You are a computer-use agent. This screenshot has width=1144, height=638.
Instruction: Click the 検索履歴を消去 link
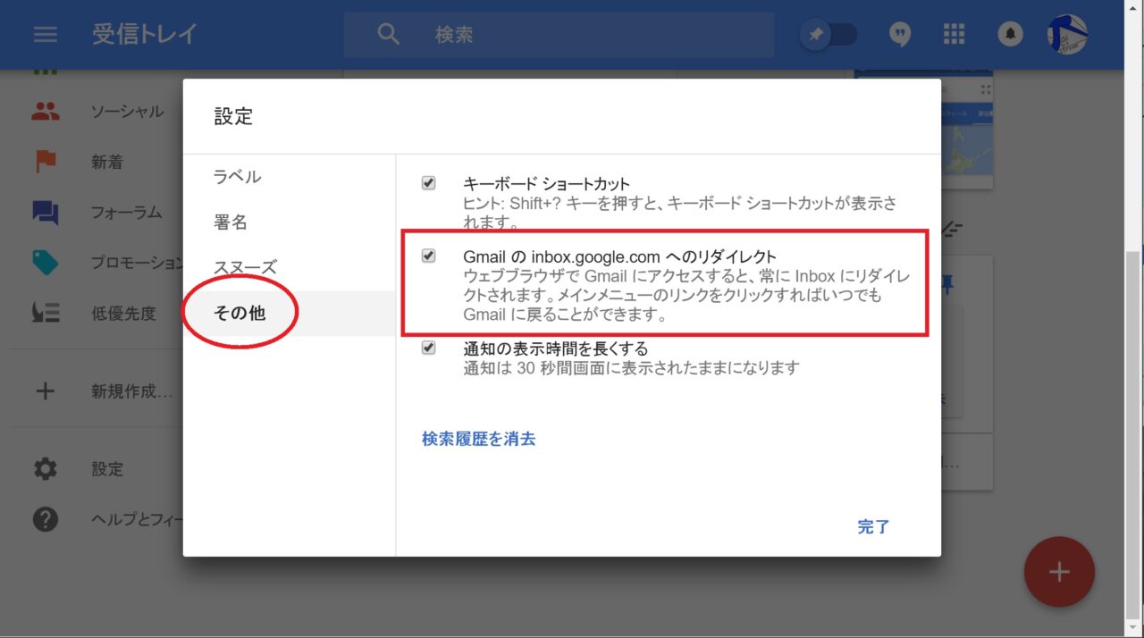tap(478, 439)
